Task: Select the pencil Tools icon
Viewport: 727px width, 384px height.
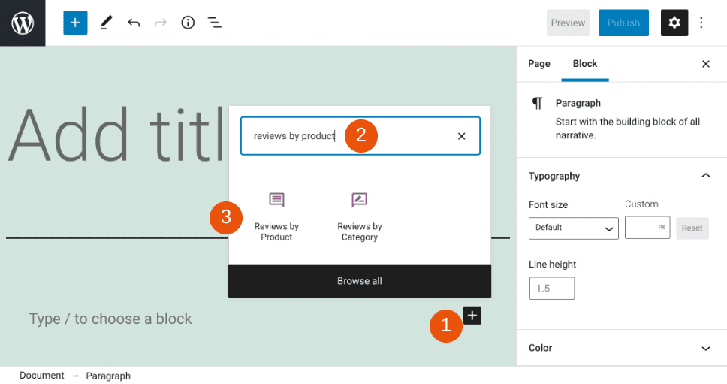Action: point(105,23)
